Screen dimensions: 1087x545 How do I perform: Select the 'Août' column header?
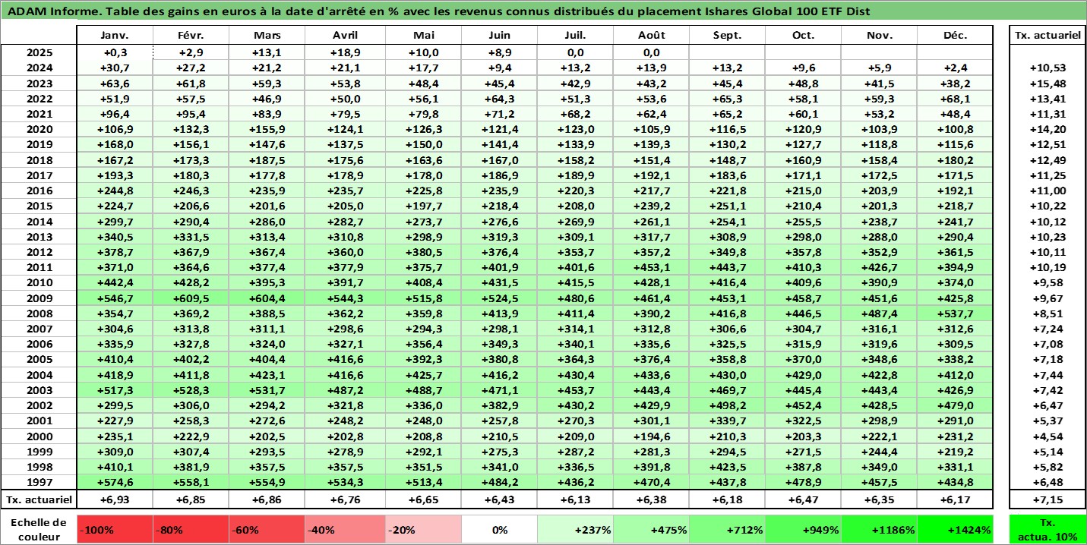coord(651,36)
